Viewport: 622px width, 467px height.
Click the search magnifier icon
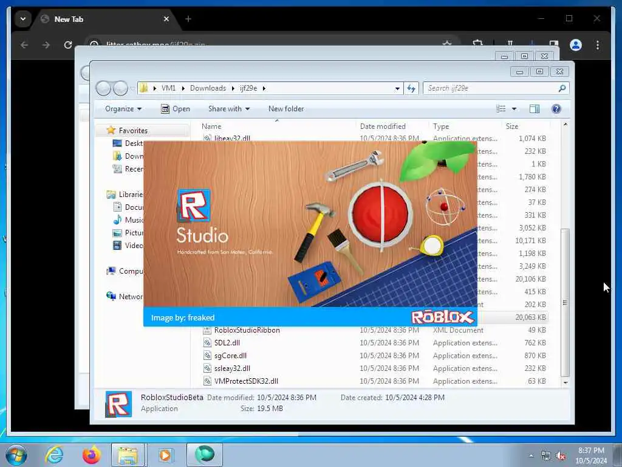[562, 88]
